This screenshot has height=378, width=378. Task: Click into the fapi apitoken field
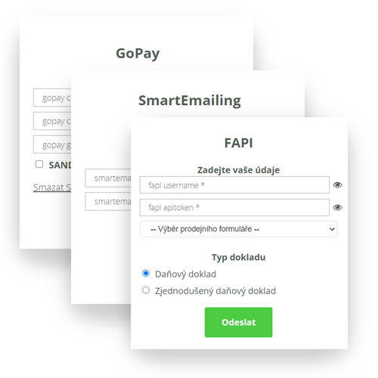234,207
